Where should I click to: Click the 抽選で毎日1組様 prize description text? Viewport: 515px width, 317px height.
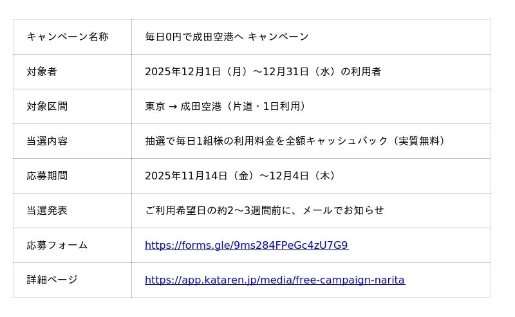pyautogui.click(x=185, y=141)
